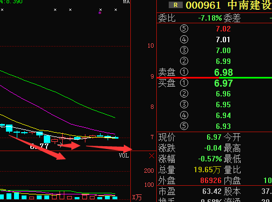Click the 中南建设 stock name
Image resolution: width=272 pixels, height=202 pixels.
tap(250, 5)
